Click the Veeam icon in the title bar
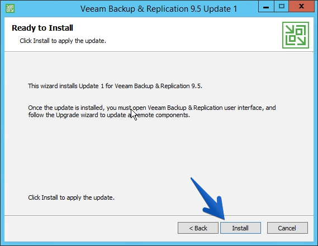This screenshot has width=318, height=246. 10,8
